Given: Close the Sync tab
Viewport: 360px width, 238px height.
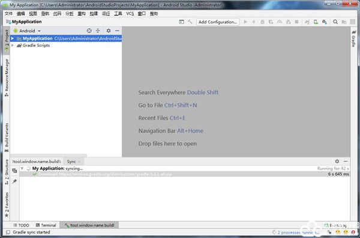Looking at the screenshot, I should tap(79, 162).
